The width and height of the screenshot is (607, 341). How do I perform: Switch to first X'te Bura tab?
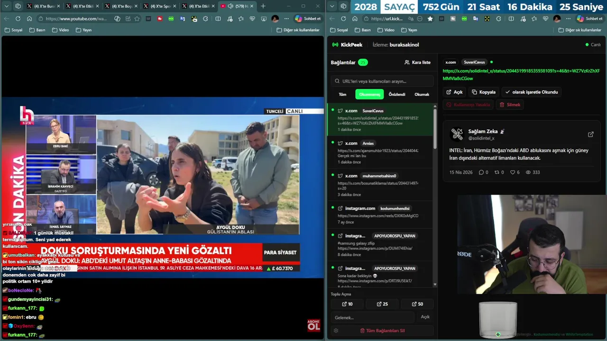tap(43, 6)
